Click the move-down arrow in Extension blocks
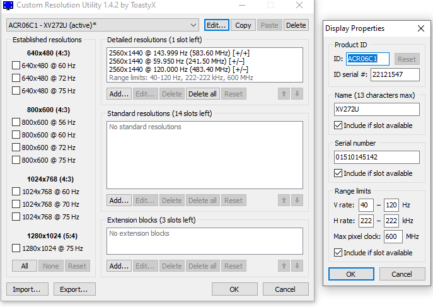The height and width of the screenshot is (307, 433). pyautogui.click(x=297, y=266)
